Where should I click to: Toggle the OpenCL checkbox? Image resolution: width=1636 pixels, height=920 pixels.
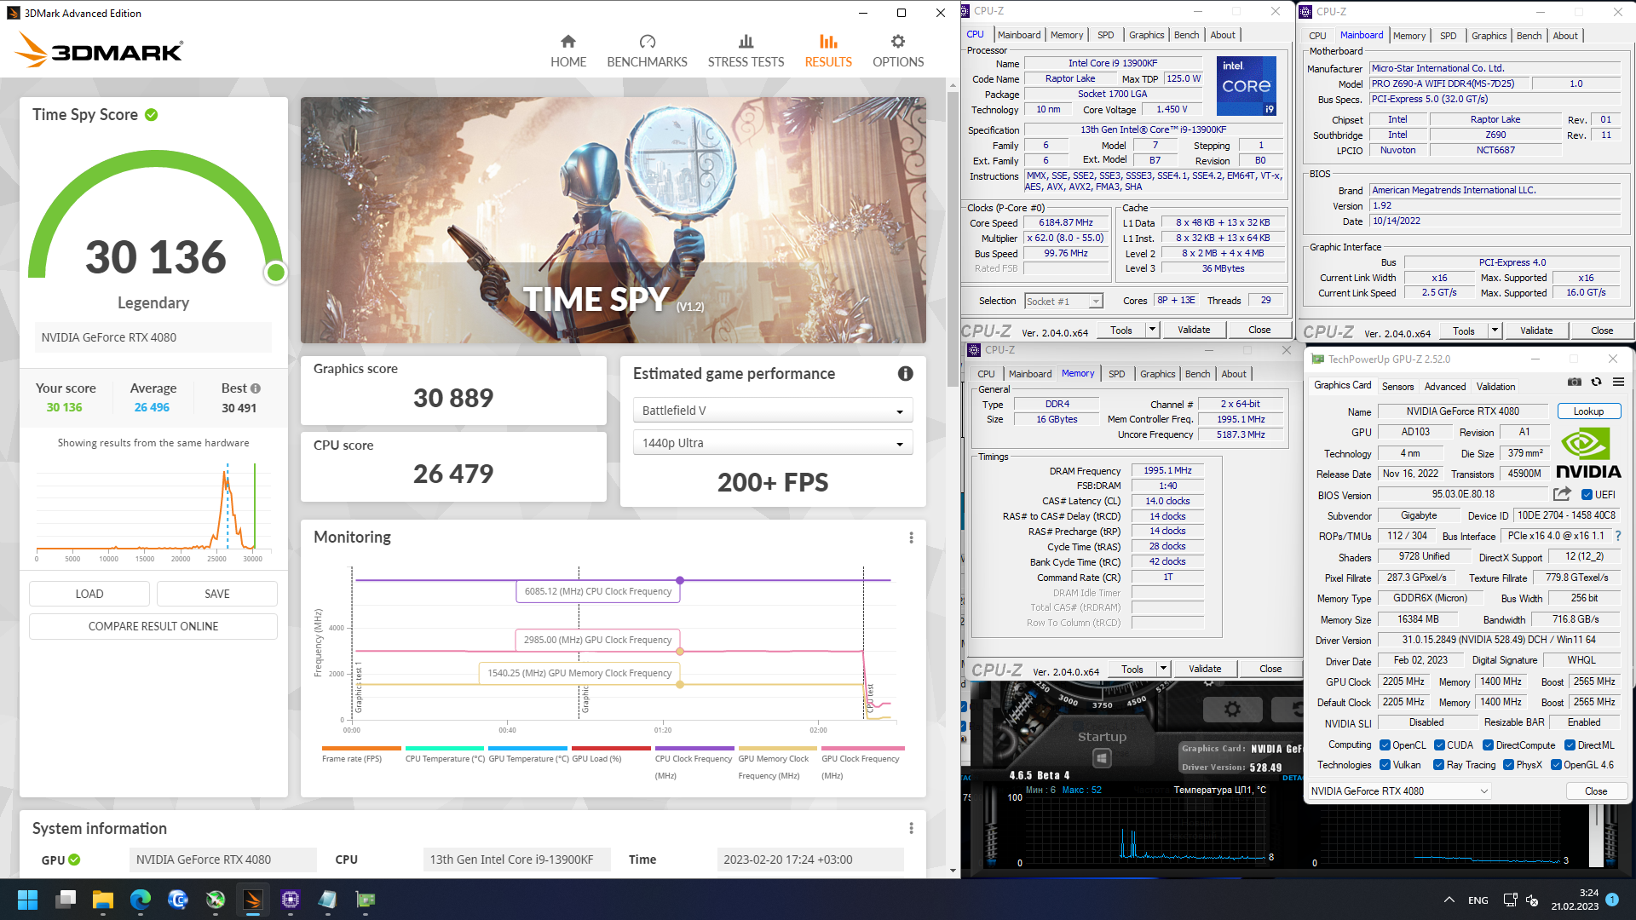coord(1385,745)
